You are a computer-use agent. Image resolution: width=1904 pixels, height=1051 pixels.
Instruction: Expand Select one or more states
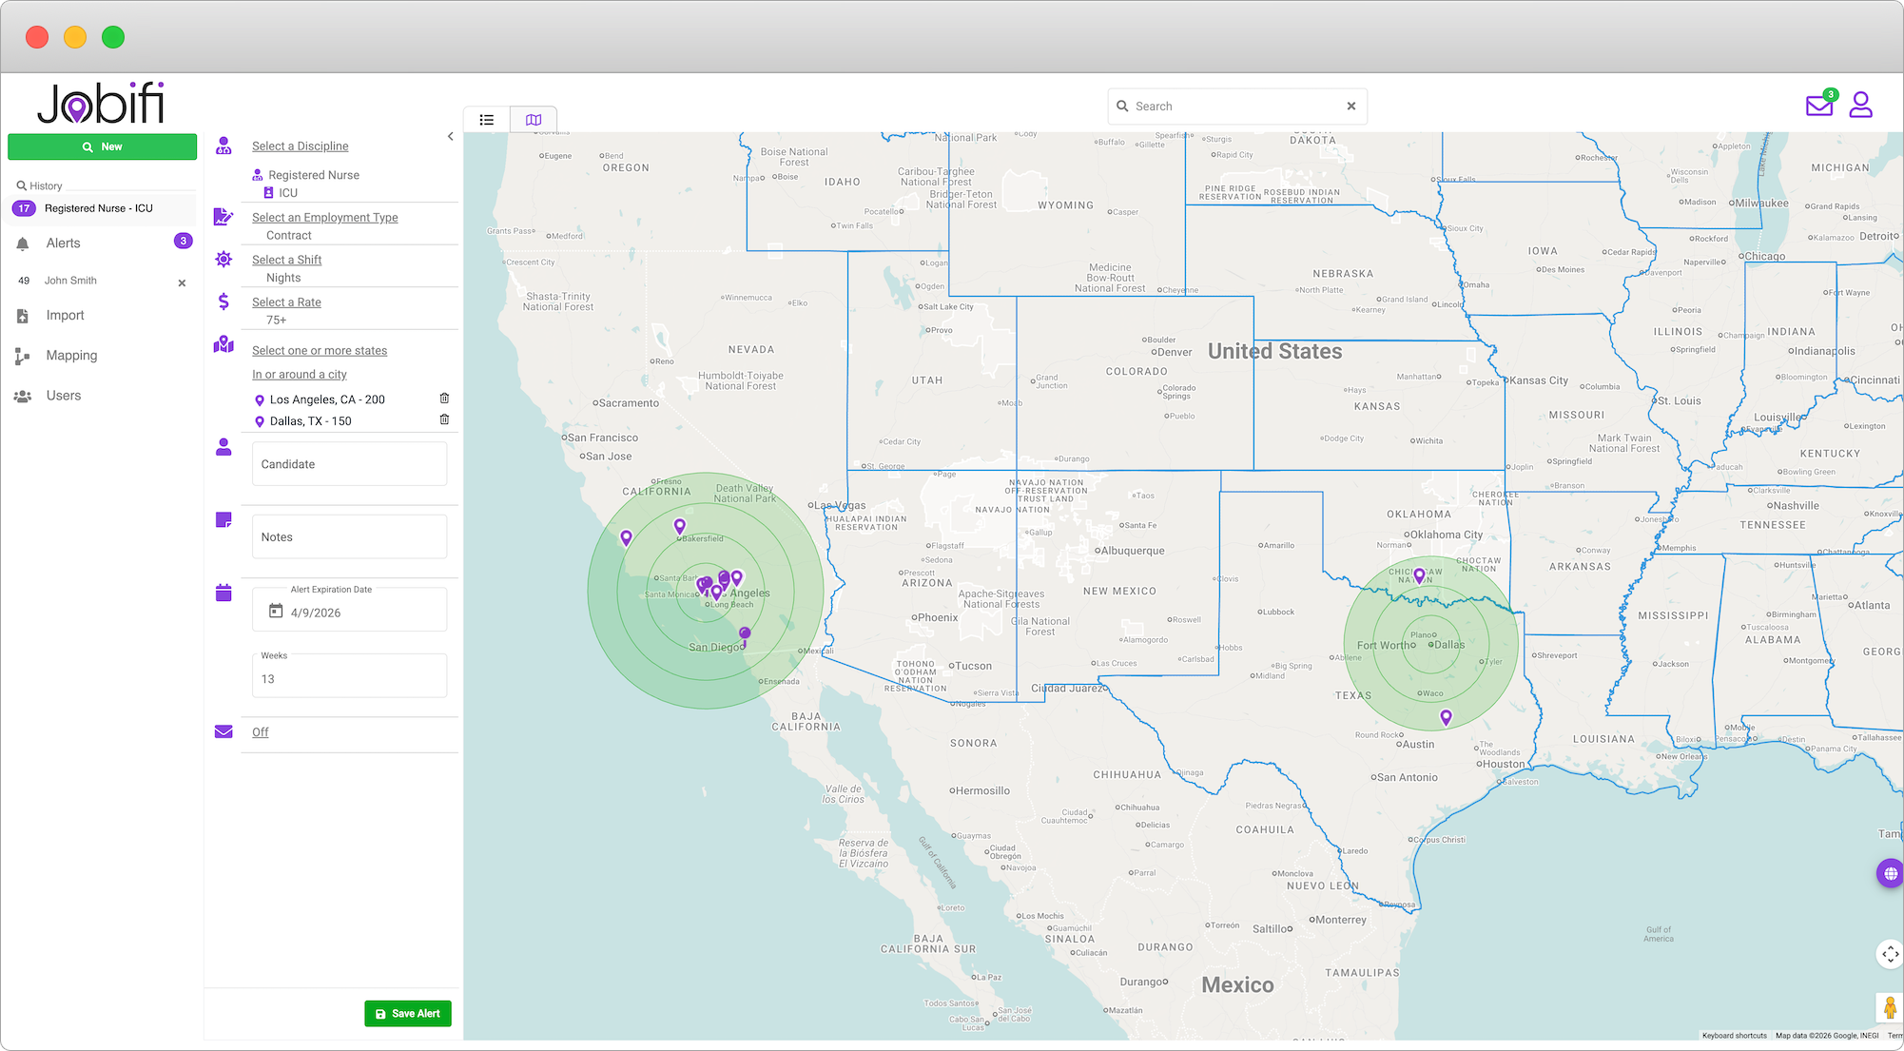[x=319, y=351]
